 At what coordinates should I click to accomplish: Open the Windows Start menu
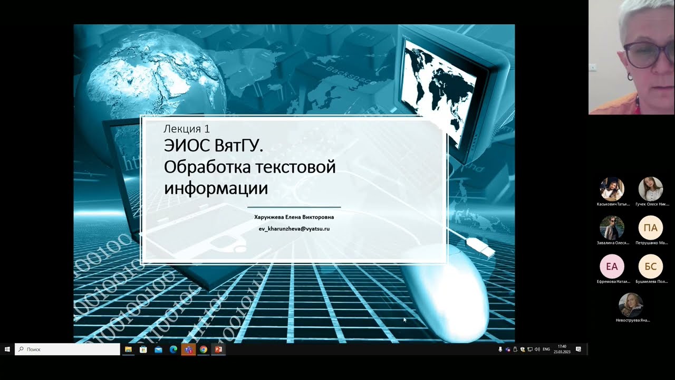7,349
